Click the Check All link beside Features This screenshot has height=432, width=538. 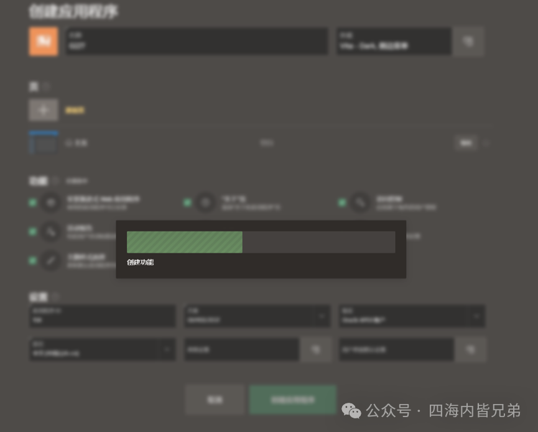click(77, 181)
